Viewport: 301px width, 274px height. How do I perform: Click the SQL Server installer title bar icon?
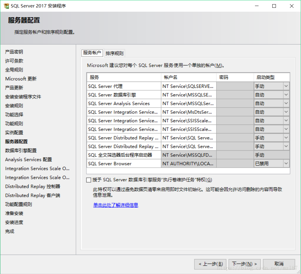[x=6, y=6]
